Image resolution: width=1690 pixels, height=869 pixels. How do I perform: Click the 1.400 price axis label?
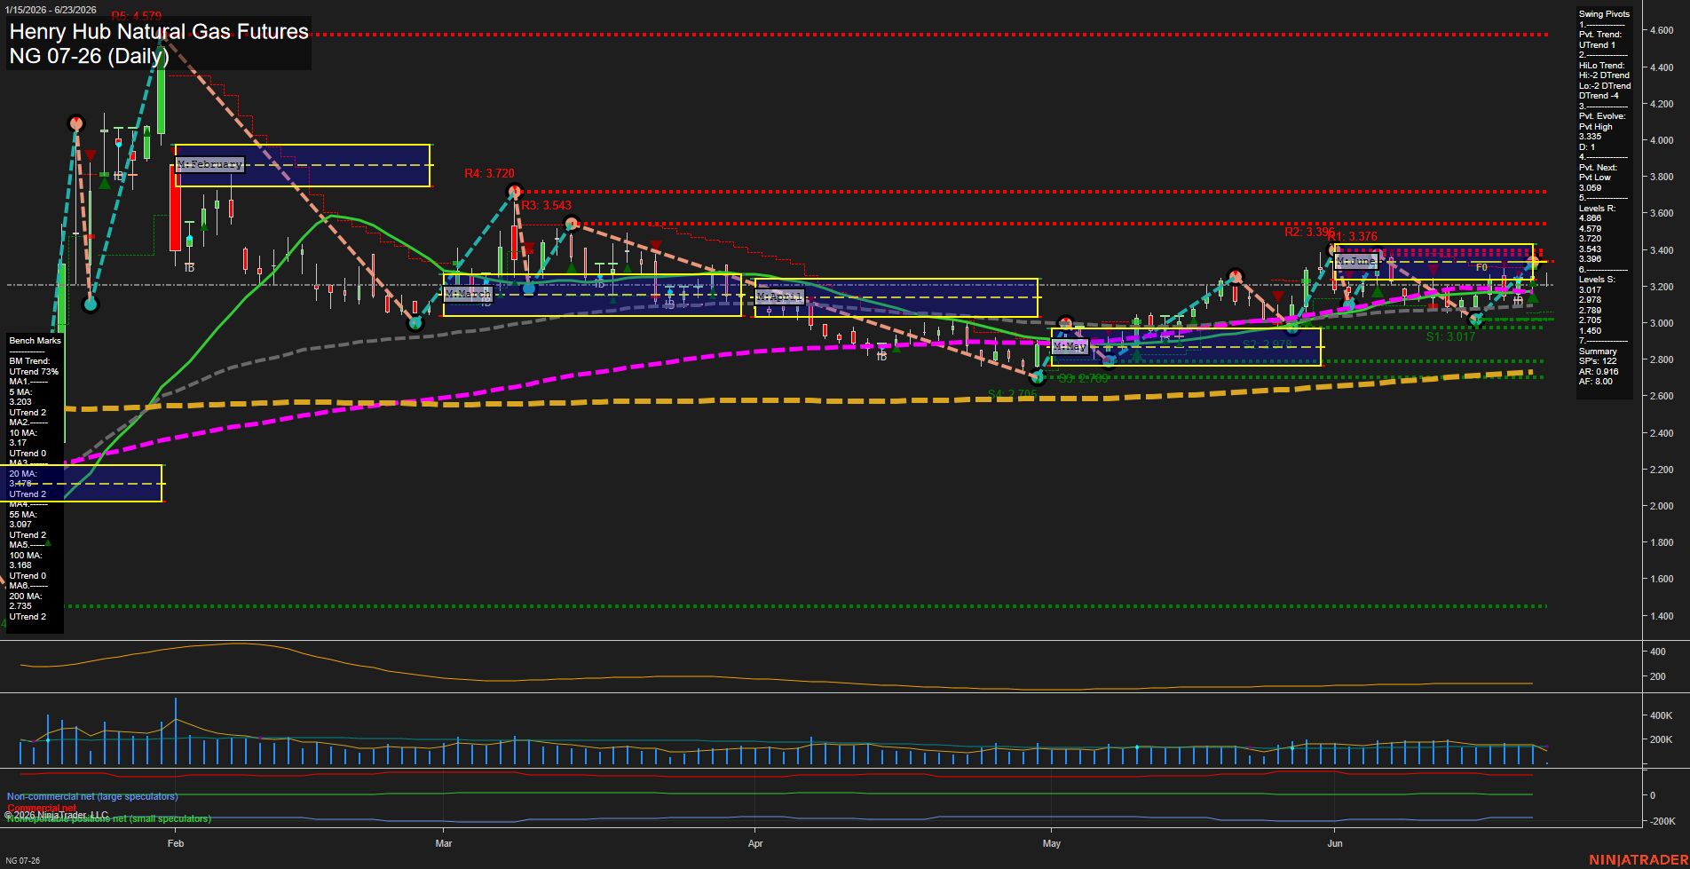coord(1662,616)
